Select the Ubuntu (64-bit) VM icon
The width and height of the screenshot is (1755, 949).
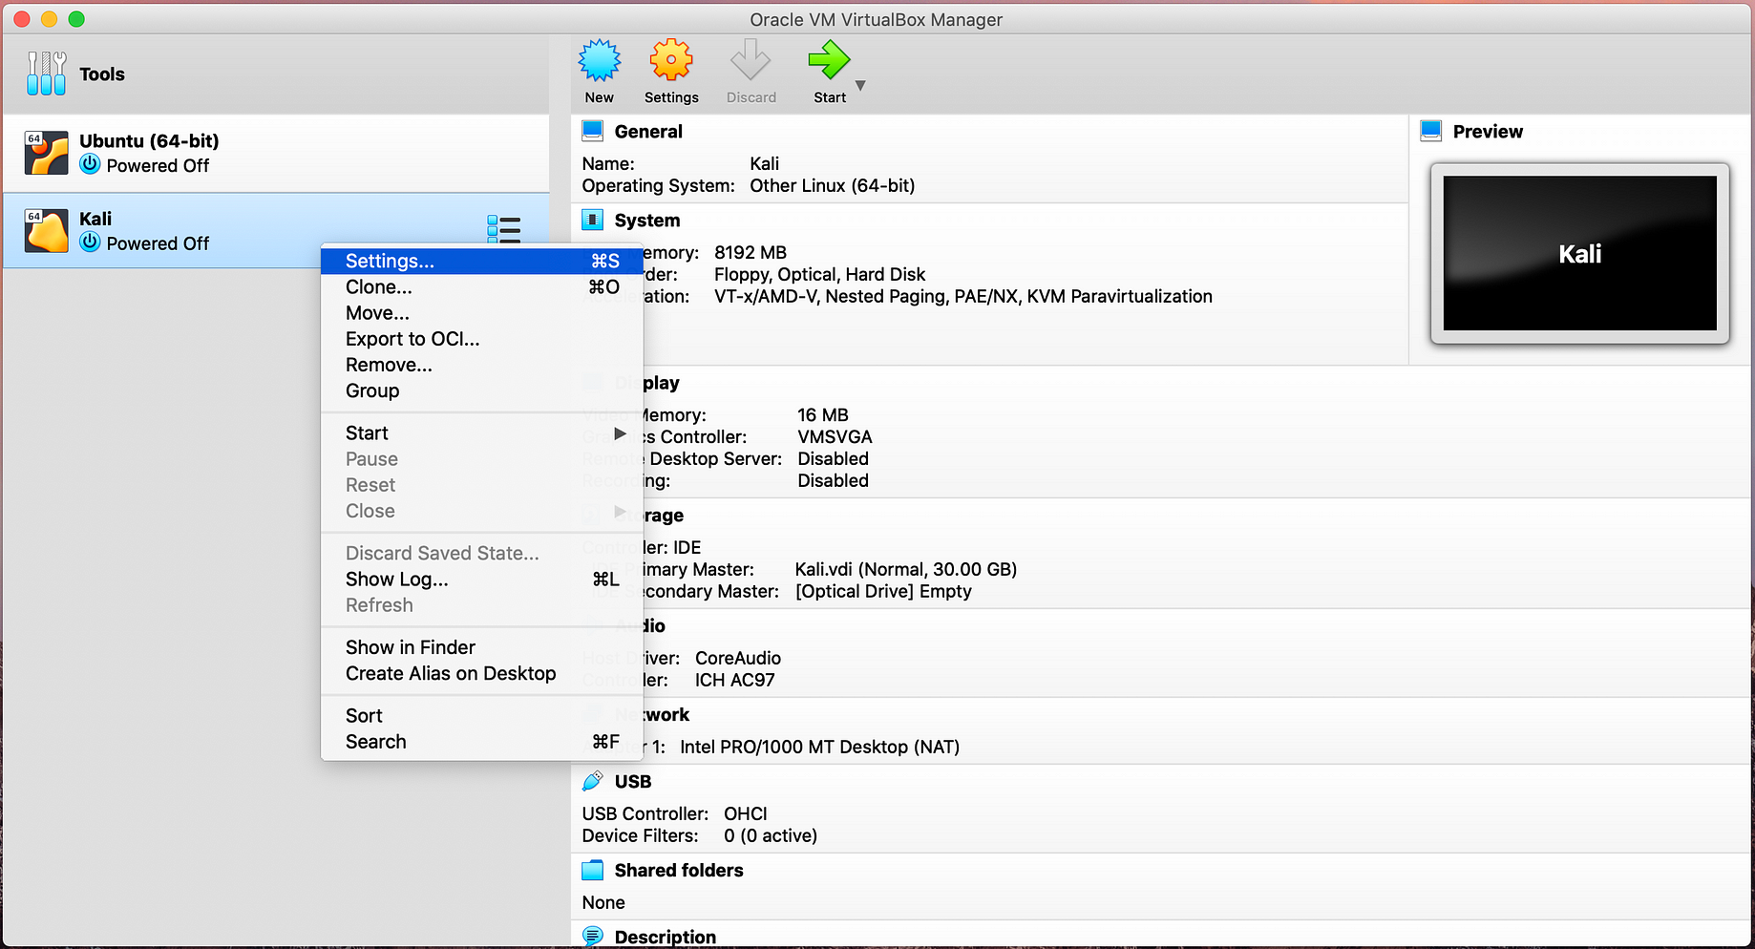coord(47,153)
